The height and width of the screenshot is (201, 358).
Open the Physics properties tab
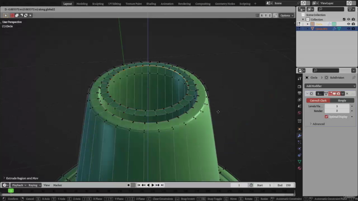[299, 149]
